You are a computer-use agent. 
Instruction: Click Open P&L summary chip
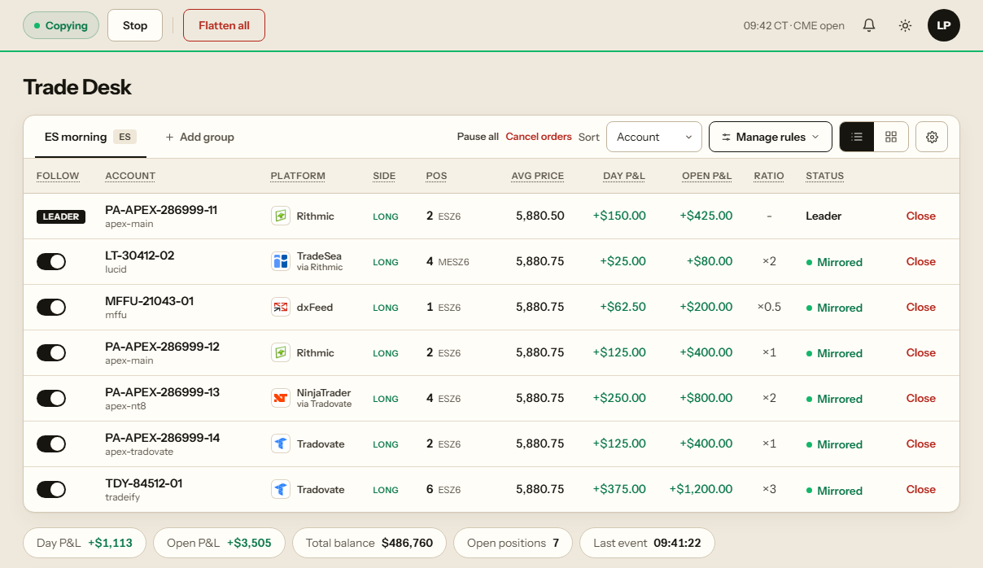click(219, 543)
